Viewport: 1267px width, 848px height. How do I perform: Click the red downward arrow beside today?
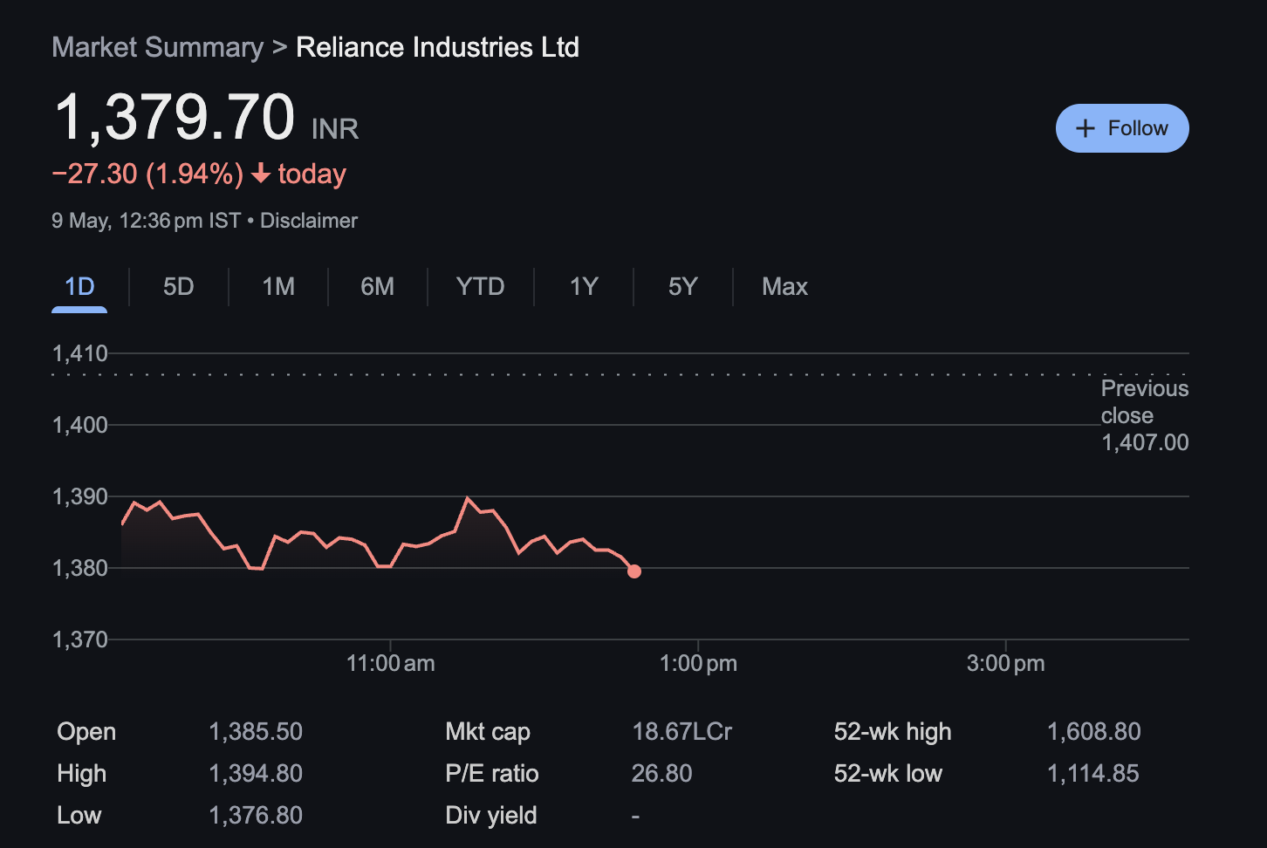coord(259,174)
